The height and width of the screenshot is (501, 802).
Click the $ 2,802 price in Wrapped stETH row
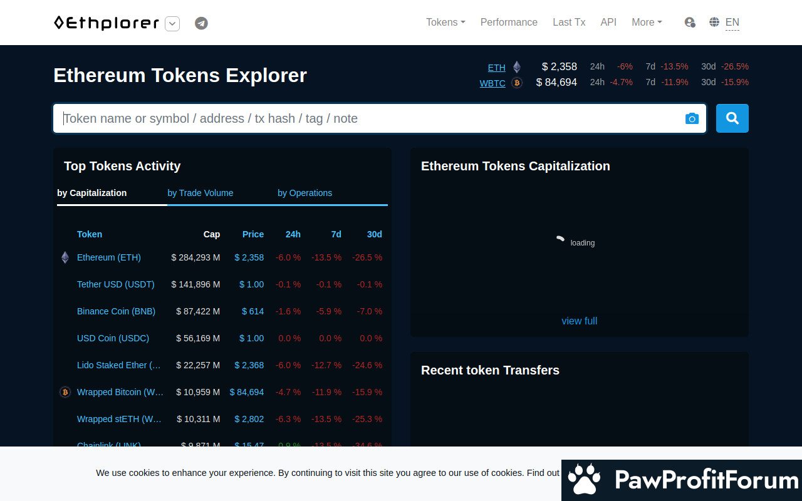tap(249, 419)
